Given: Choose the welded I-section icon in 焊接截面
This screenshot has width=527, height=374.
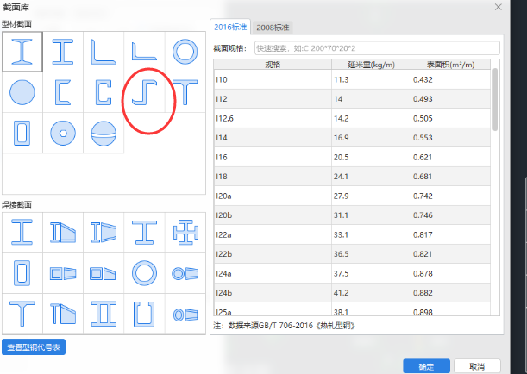Looking at the screenshot, I should (22, 233).
